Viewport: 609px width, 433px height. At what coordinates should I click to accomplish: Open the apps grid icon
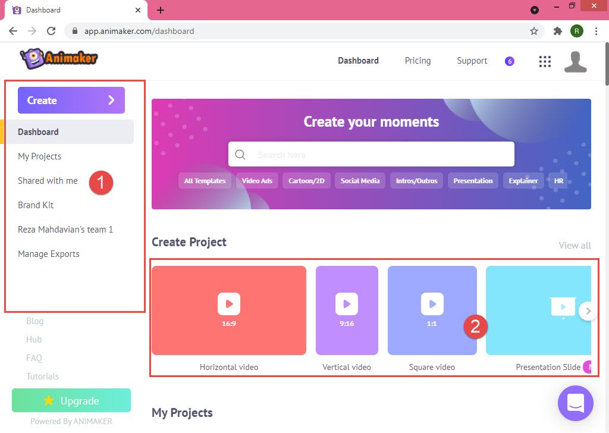545,61
